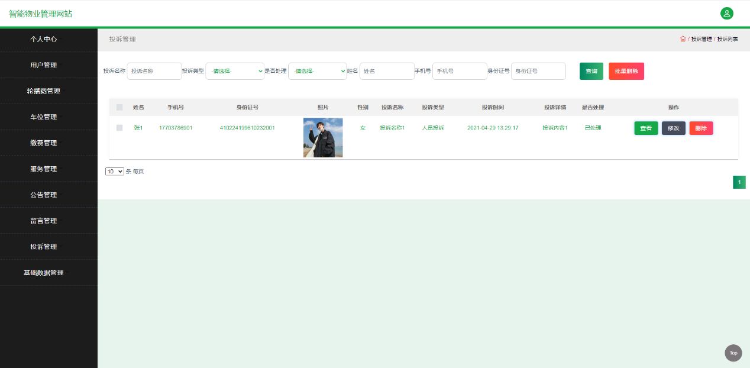Click the gender cell 女

[x=363, y=128]
